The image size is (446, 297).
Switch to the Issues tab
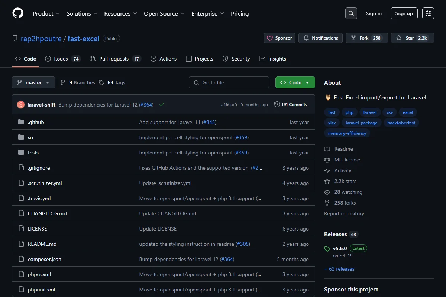[x=62, y=59]
